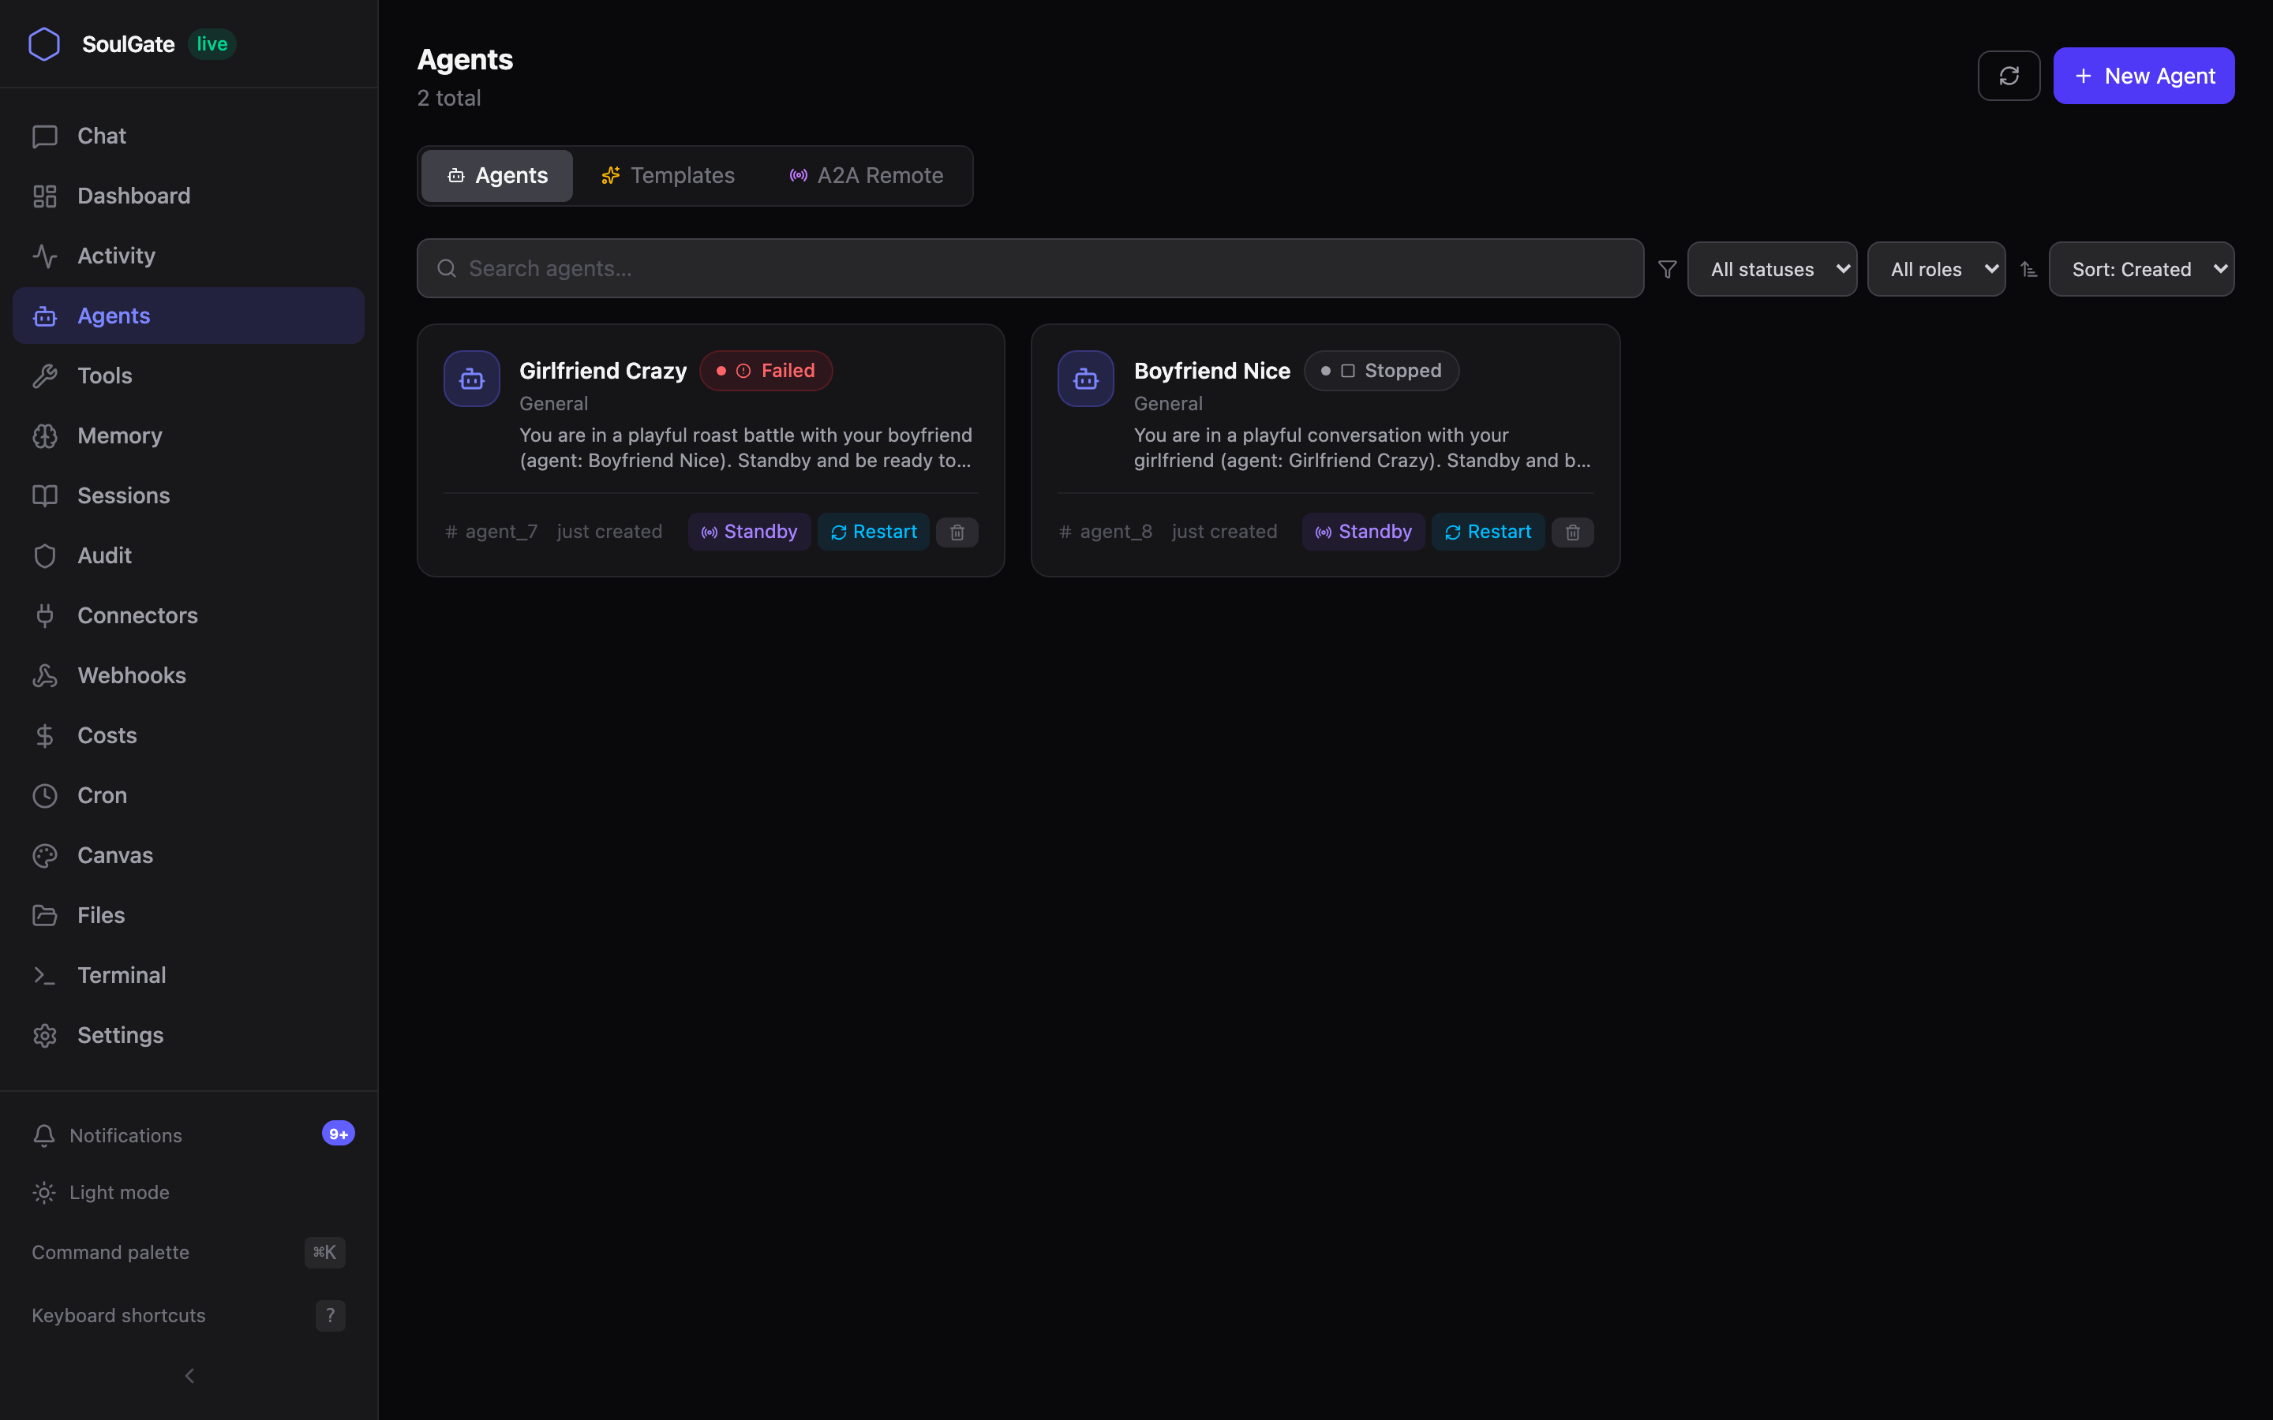
Task: Click the SoulGate hexagon logo
Action: [x=44, y=44]
